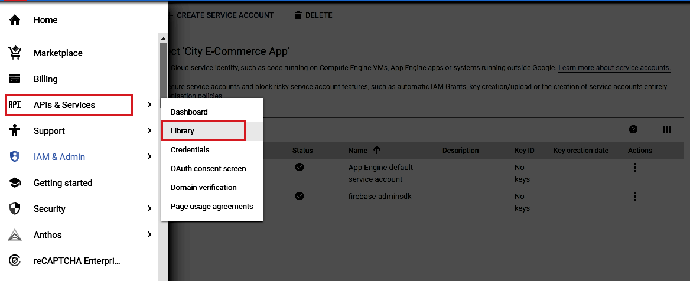Click status checkmark for App Engine default account
Image resolution: width=690 pixels, height=281 pixels.
[300, 167]
